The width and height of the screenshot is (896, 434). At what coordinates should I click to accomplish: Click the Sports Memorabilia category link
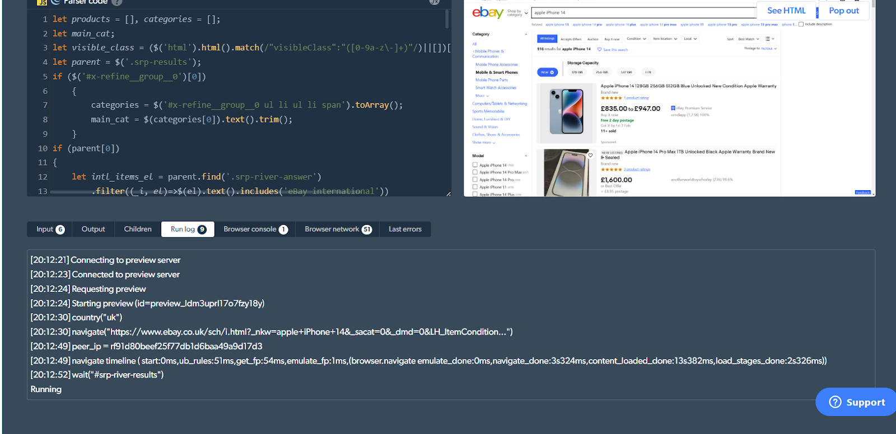488,111
